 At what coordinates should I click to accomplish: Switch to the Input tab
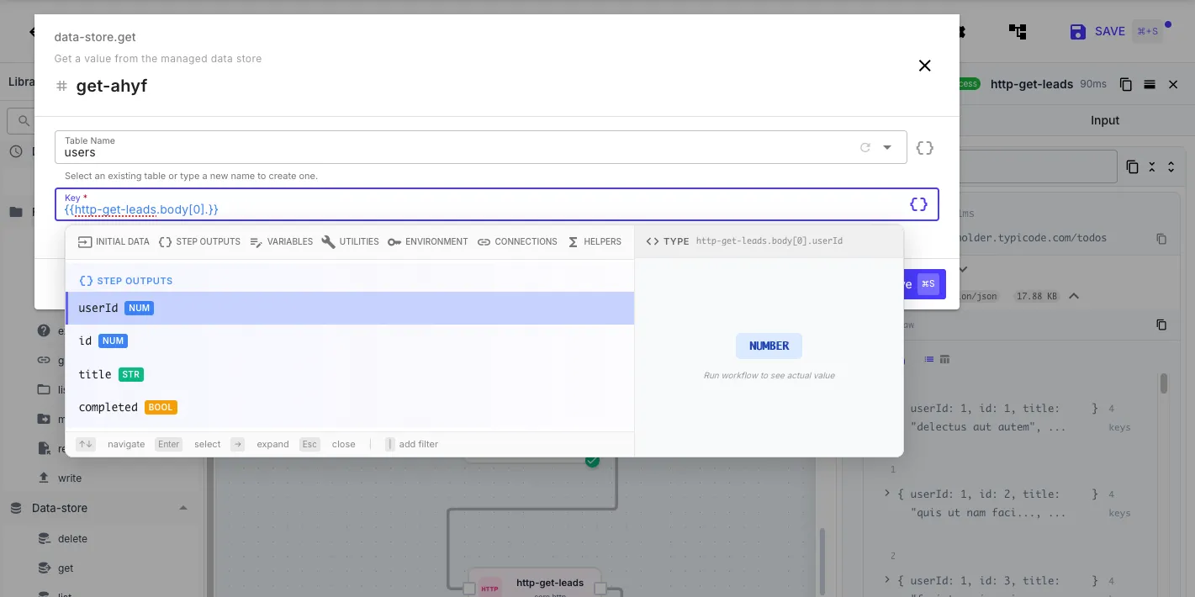pos(1104,120)
